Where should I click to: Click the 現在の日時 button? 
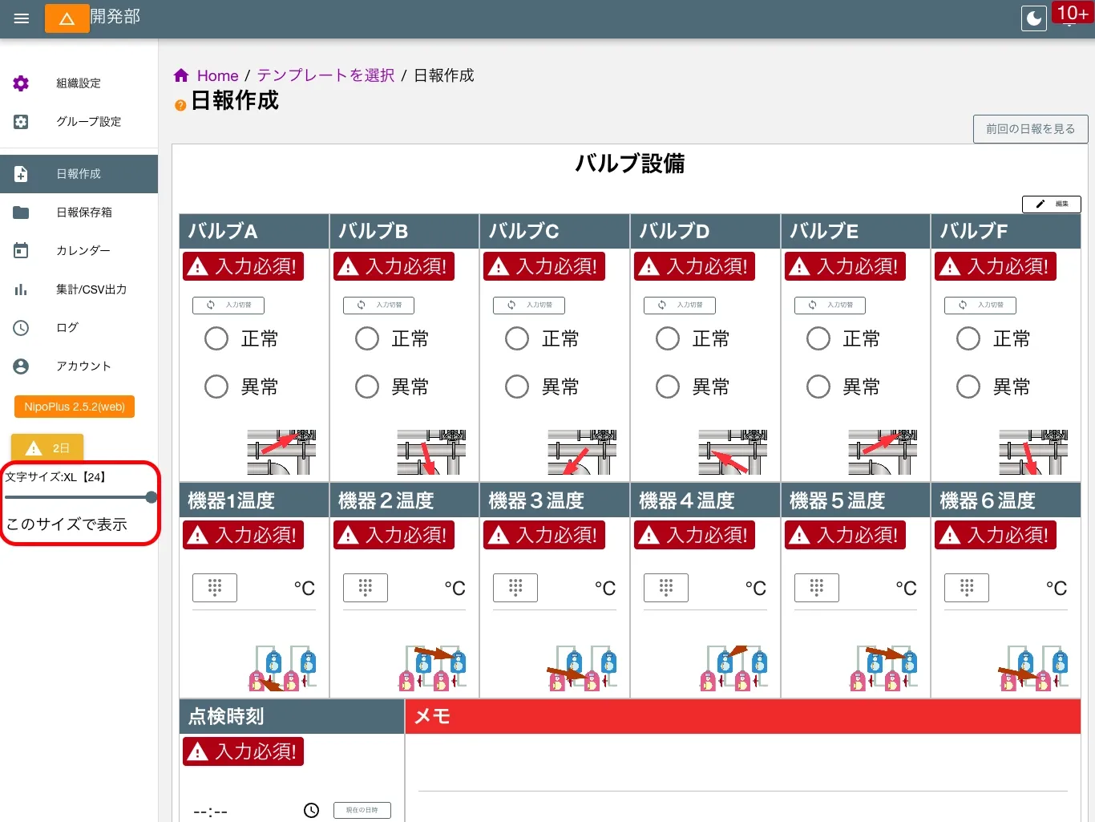point(362,811)
